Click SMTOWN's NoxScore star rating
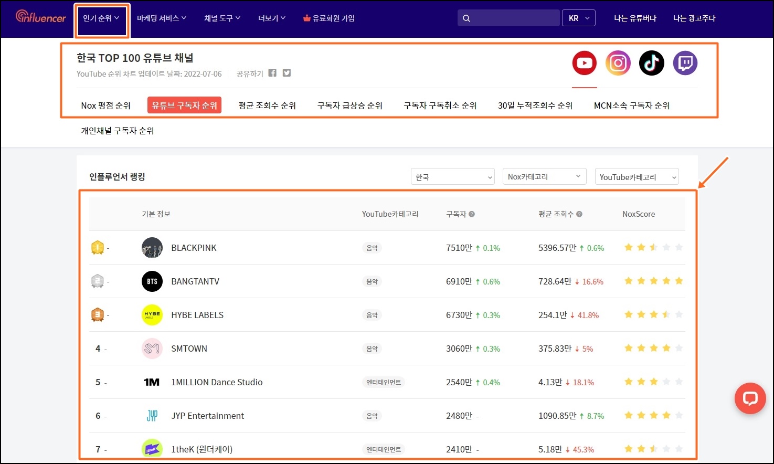Screen dimensions: 774x464 (653, 348)
